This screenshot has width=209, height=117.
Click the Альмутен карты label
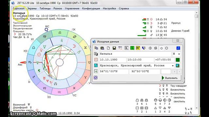(x=23, y=110)
